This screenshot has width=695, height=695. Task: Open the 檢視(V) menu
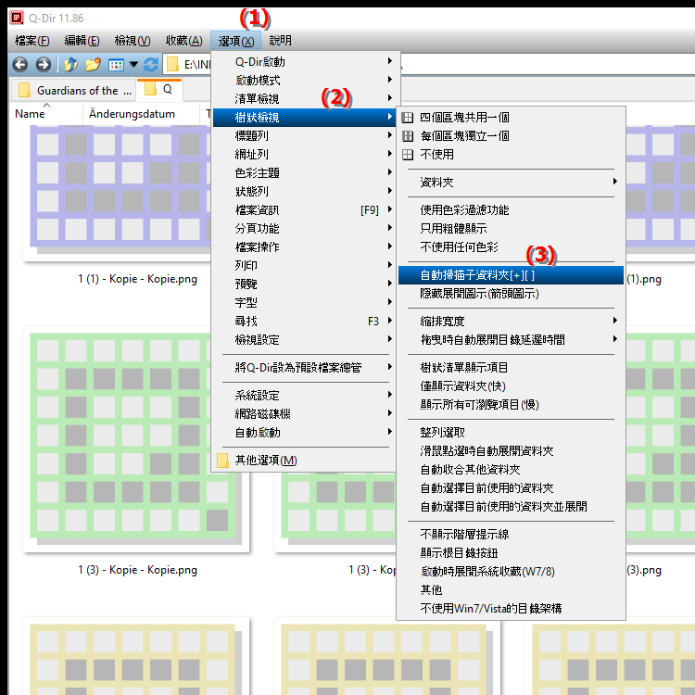[x=133, y=41]
